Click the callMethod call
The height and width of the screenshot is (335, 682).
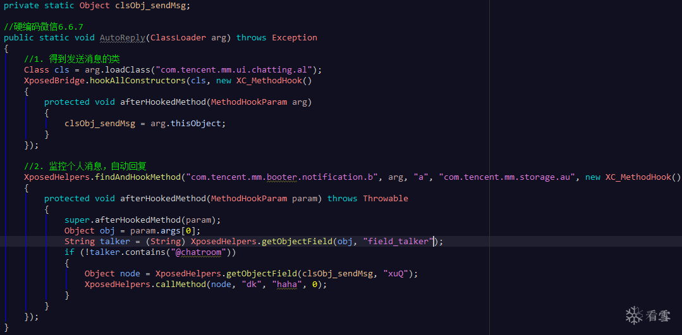[181, 285]
